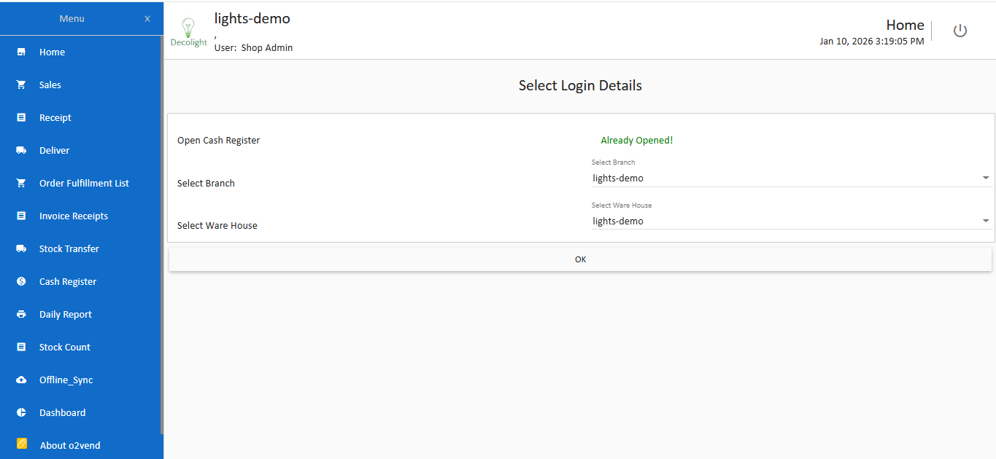Open the Stock Count menu entry
The width and height of the screenshot is (996, 459).
(64, 348)
